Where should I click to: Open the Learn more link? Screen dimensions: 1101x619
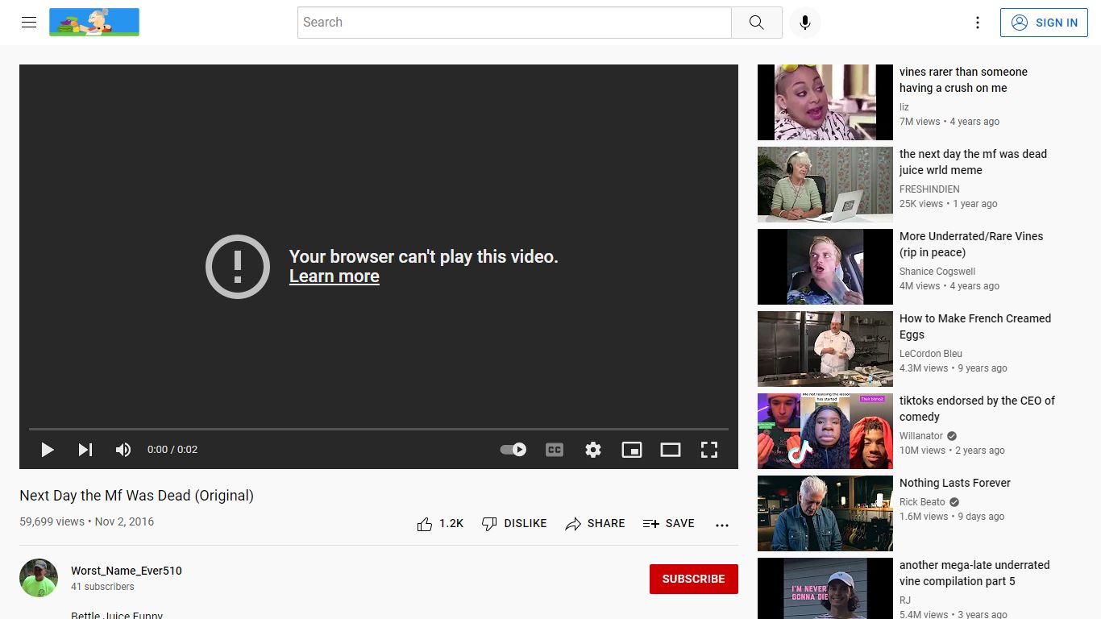click(x=334, y=276)
